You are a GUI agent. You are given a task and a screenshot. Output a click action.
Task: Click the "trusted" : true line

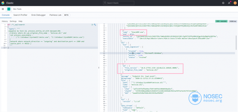point(136,51)
